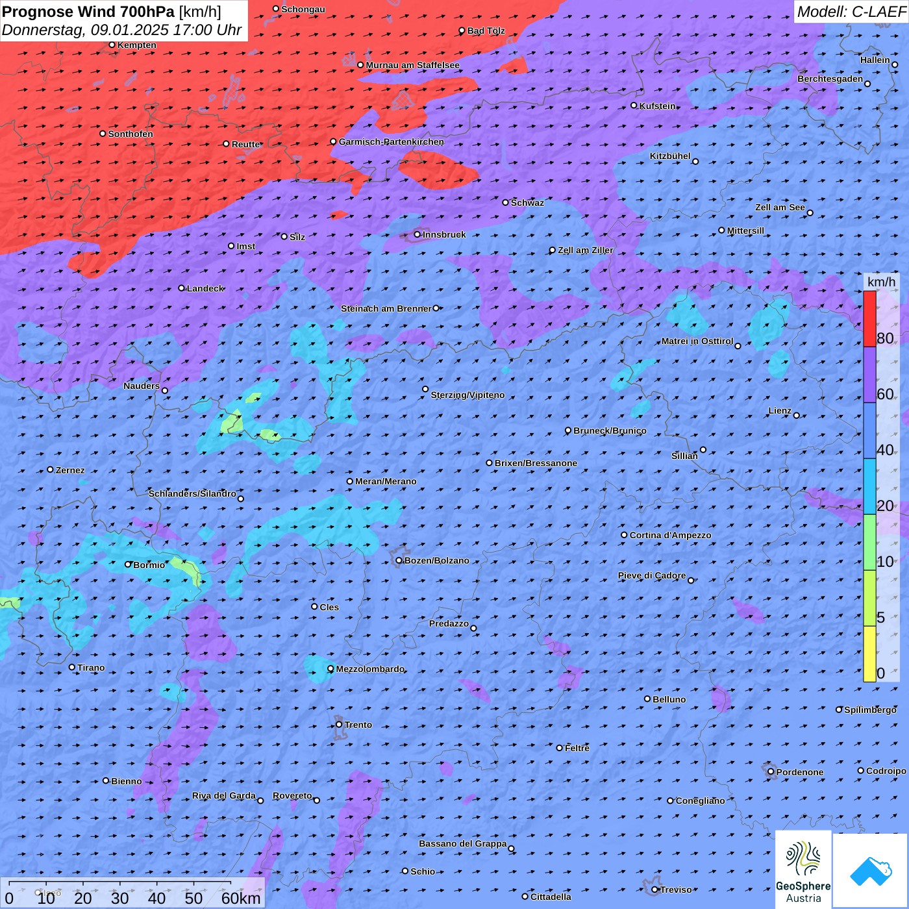
Task: Click the 'Mezzolombardo' label
Action: (x=370, y=669)
